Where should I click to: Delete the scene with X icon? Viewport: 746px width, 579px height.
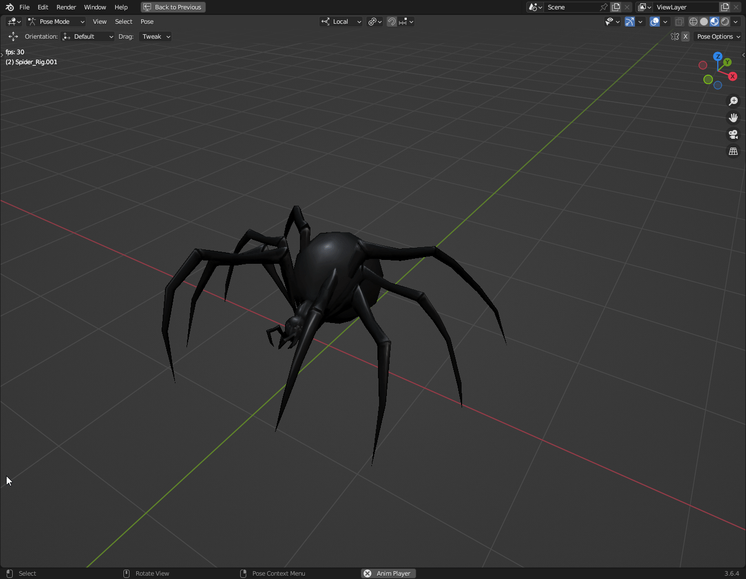point(627,7)
